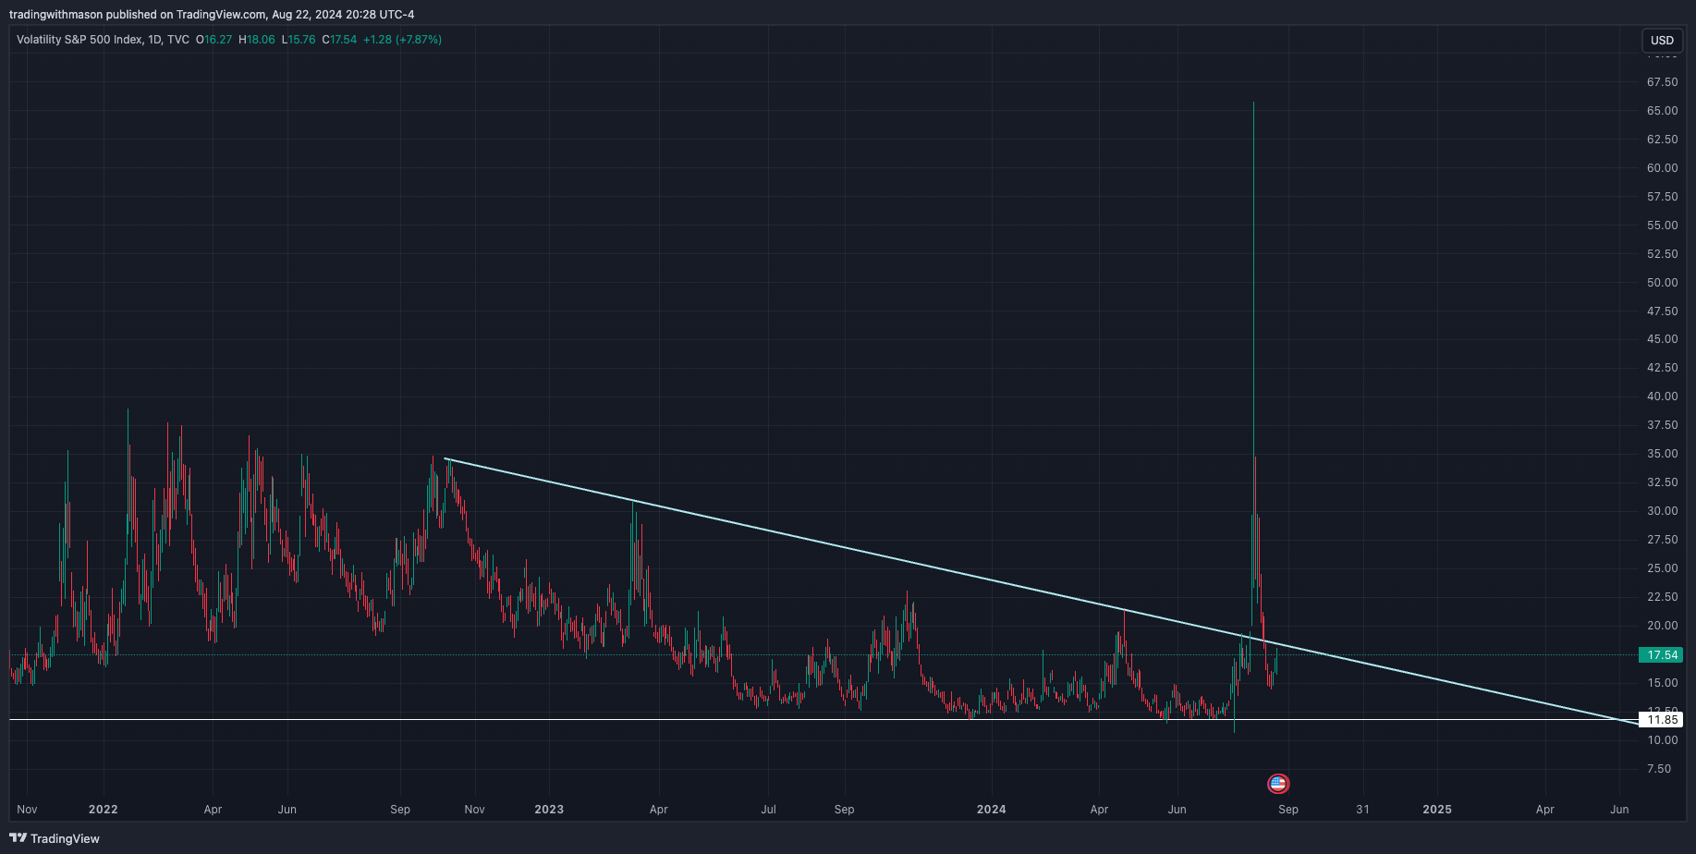Viewport: 1696px width, 854px height.
Task: Click the 31 date label on time axis
Action: tap(1362, 809)
